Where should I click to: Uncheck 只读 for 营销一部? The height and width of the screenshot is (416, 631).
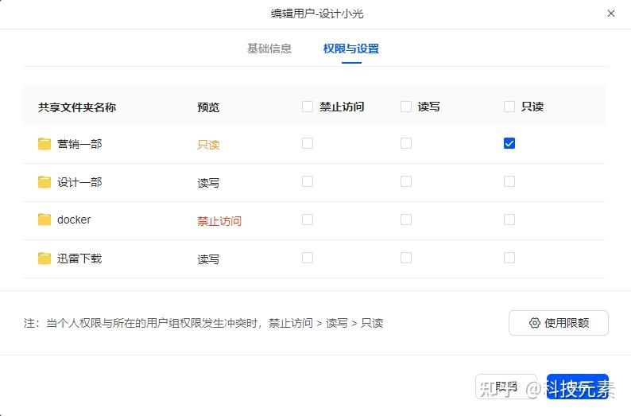click(509, 143)
